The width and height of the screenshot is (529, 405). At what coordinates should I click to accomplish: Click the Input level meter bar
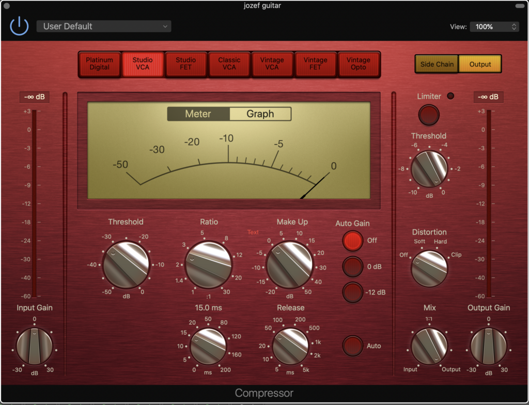(x=34, y=204)
